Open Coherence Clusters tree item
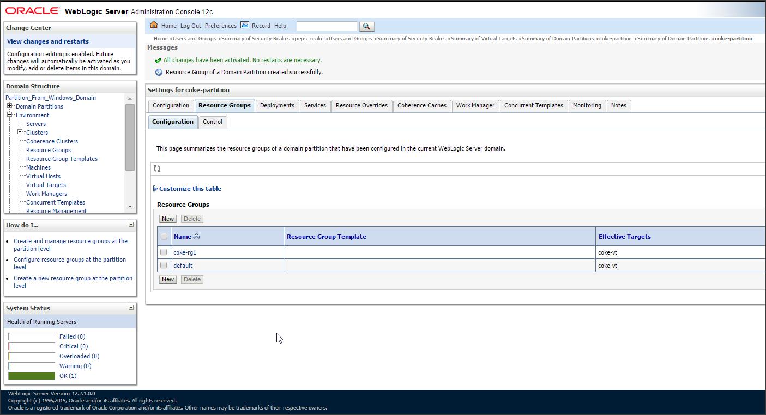766x415 pixels. [x=52, y=141]
